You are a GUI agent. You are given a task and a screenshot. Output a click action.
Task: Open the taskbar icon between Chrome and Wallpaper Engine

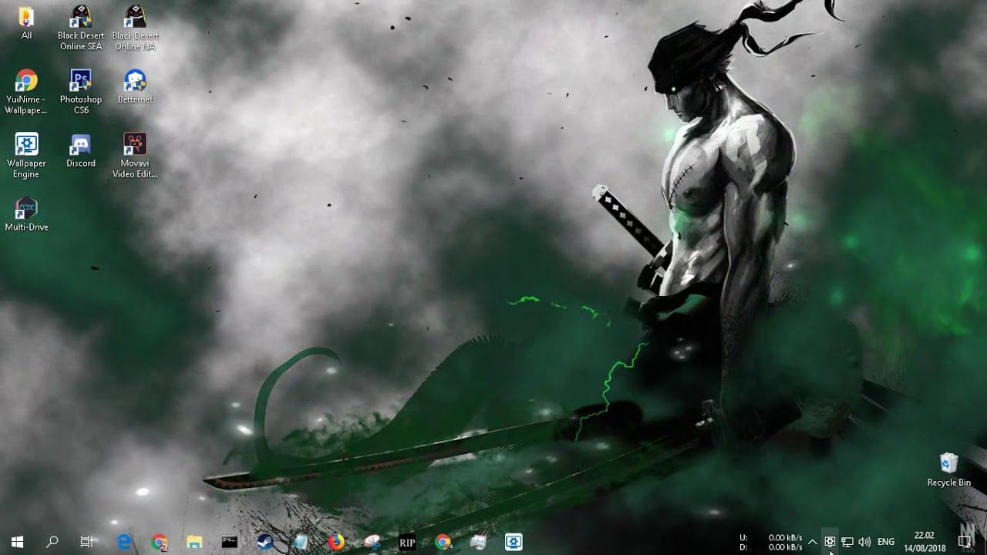click(478, 542)
